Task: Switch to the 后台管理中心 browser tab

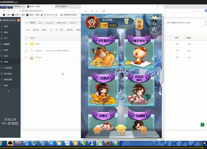Action: click(x=63, y=6)
